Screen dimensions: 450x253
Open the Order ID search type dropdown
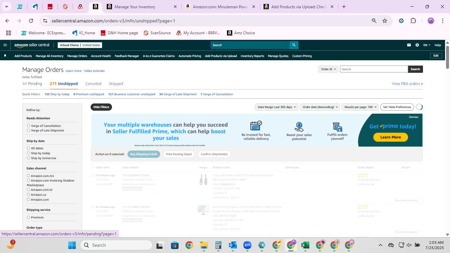328,69
